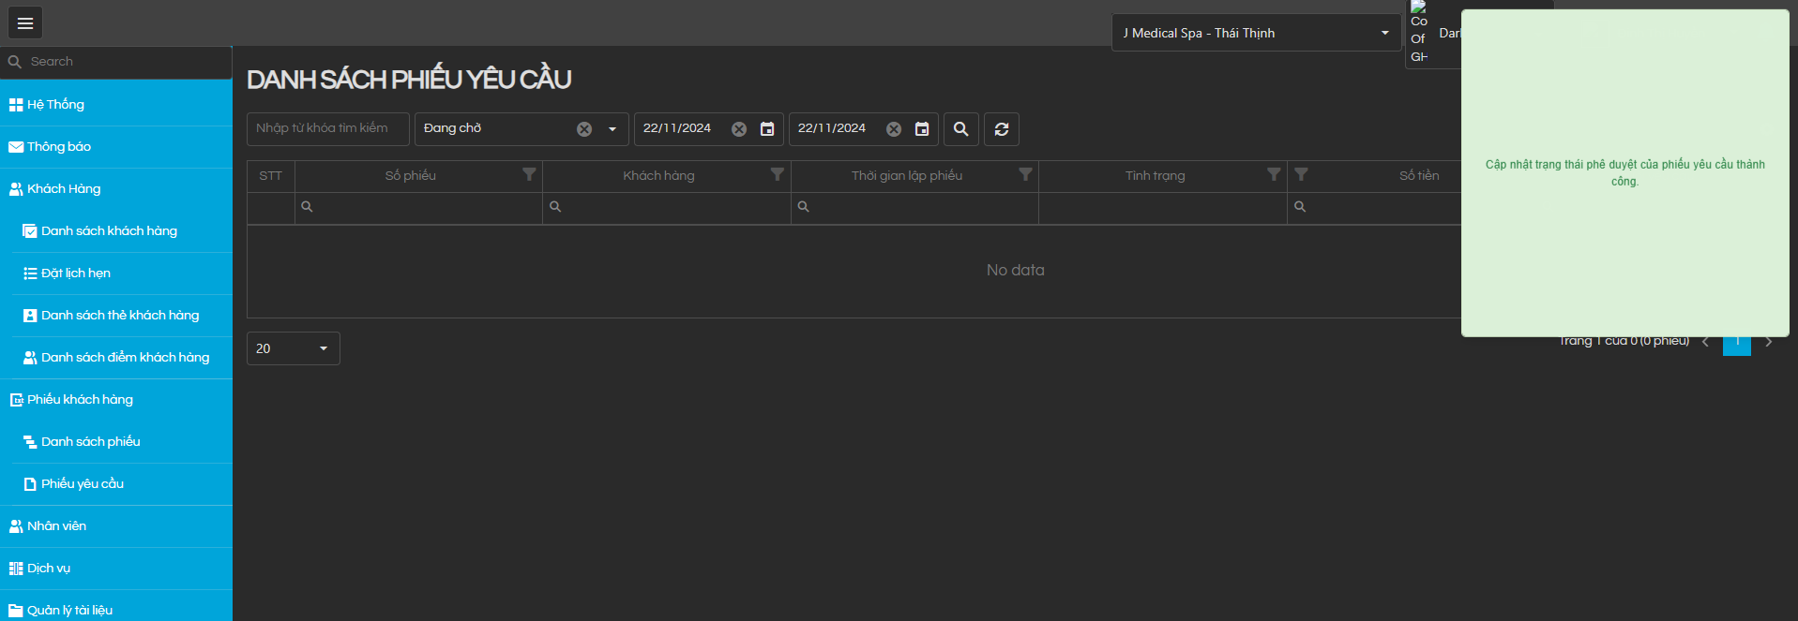Open the second date calendar picker

(x=922, y=129)
